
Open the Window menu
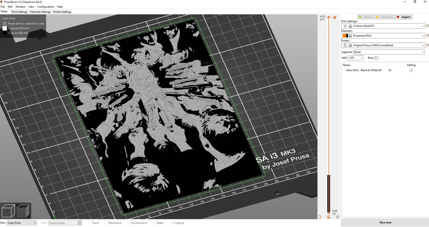click(20, 7)
